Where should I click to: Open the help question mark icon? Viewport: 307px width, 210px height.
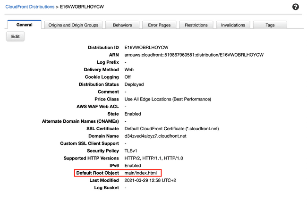(x=296, y=7)
